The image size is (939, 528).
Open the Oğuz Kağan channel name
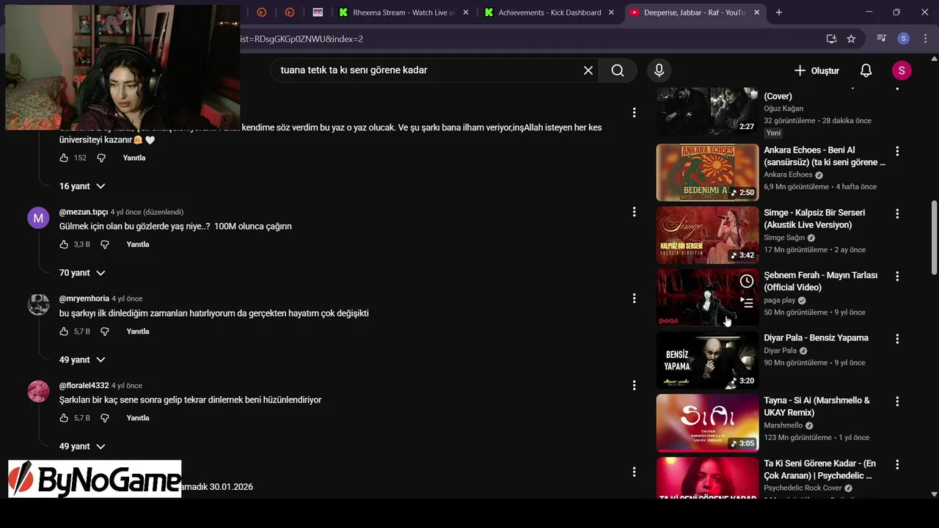point(783,109)
